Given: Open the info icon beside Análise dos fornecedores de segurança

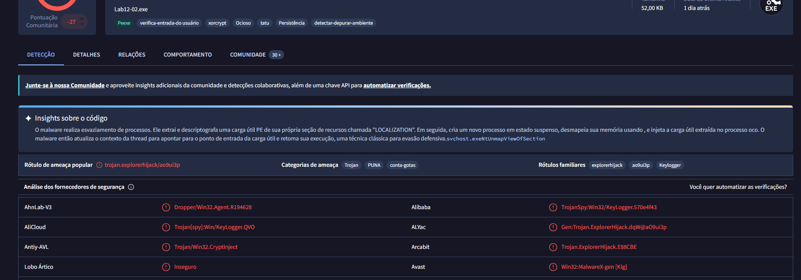Looking at the screenshot, I should pos(131,187).
